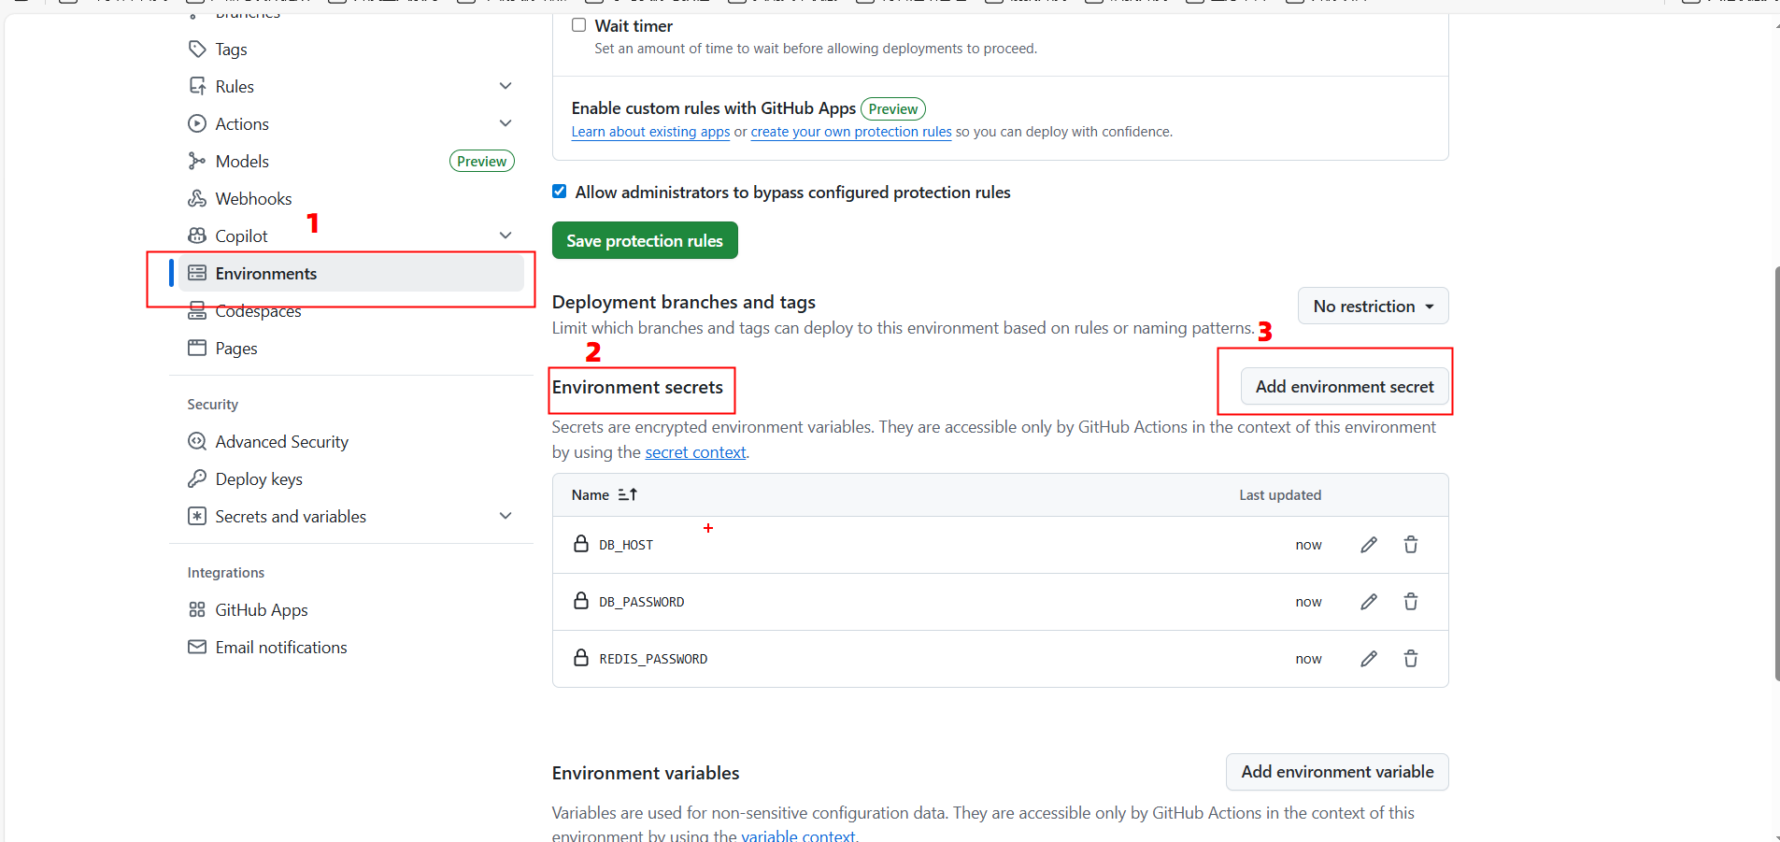The image size is (1780, 842).
Task: Click trash icon for DB_PASSWORD secret
Action: pos(1410,602)
